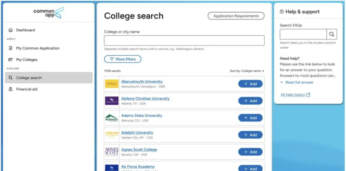Click the Application Requirements button
This screenshot has height=171, width=346.
coord(236,16)
